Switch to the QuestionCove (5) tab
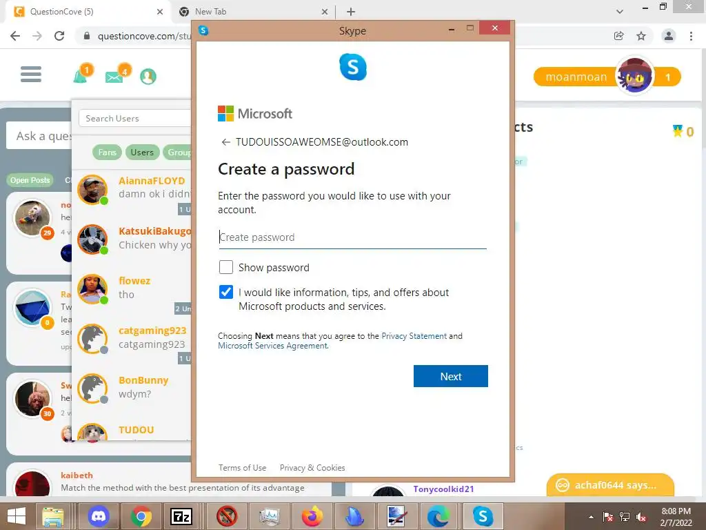Viewport: 706px width, 530px height. 88,12
